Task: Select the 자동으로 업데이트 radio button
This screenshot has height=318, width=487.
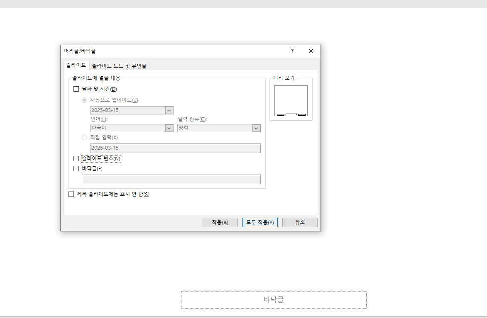Action: 84,100
